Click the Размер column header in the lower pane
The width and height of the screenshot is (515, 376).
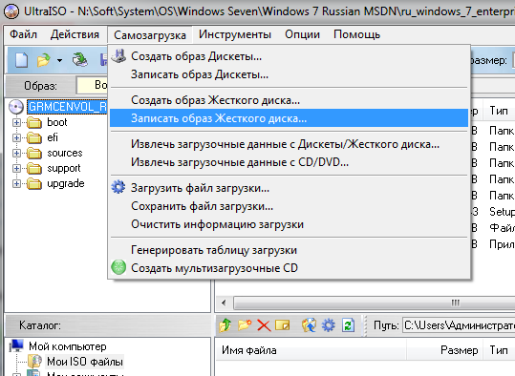pyautogui.click(x=444, y=350)
